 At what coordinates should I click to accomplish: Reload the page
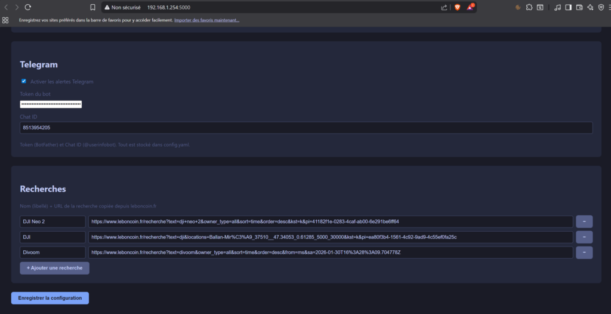click(x=28, y=7)
